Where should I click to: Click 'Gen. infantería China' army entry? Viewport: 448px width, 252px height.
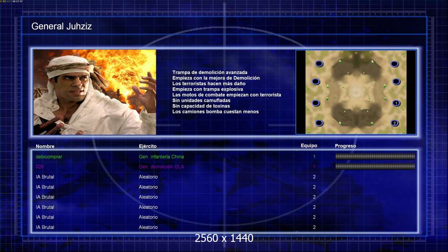(161, 157)
